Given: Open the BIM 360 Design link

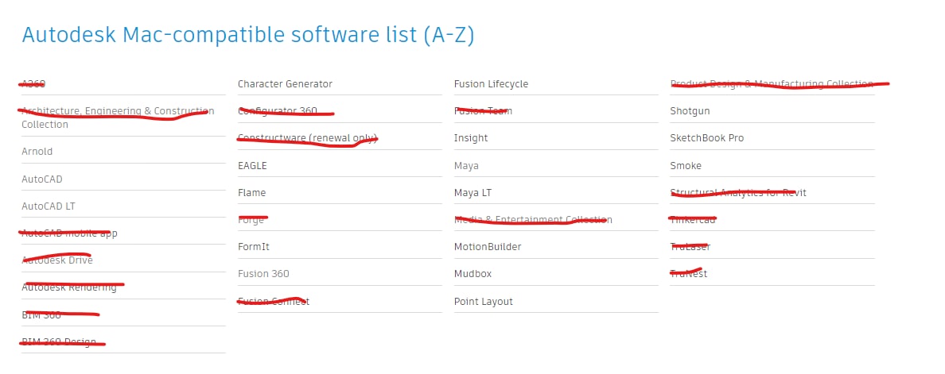Looking at the screenshot, I should 58,342.
